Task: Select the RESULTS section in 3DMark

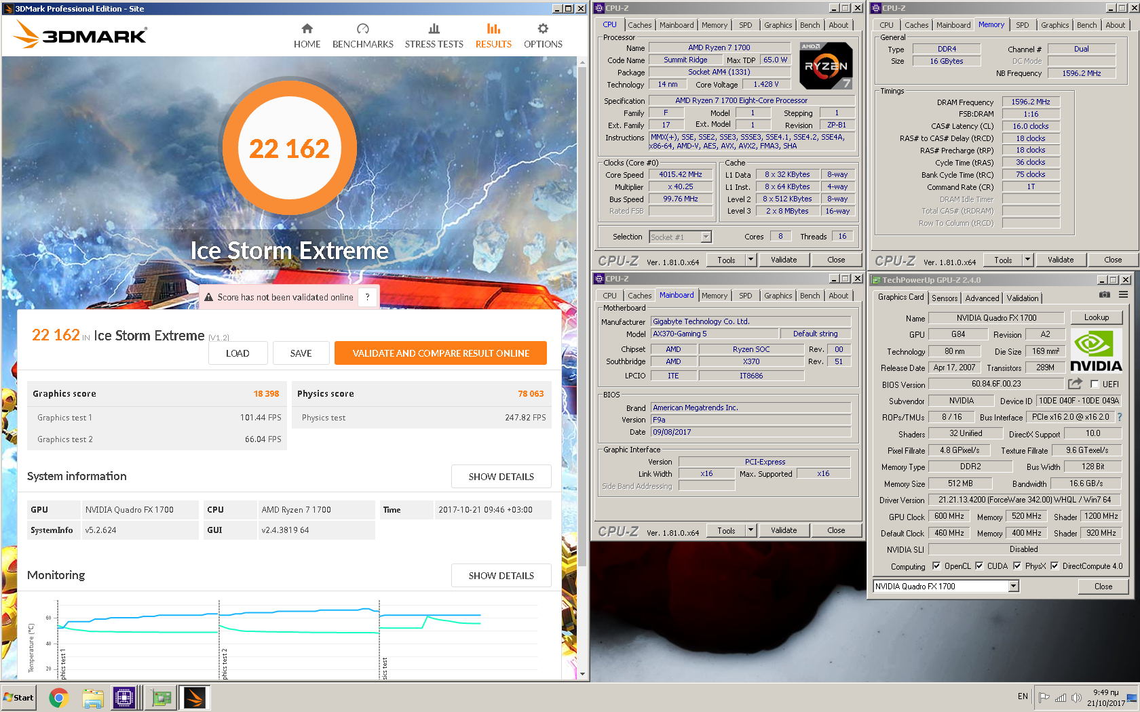Action: [493, 35]
